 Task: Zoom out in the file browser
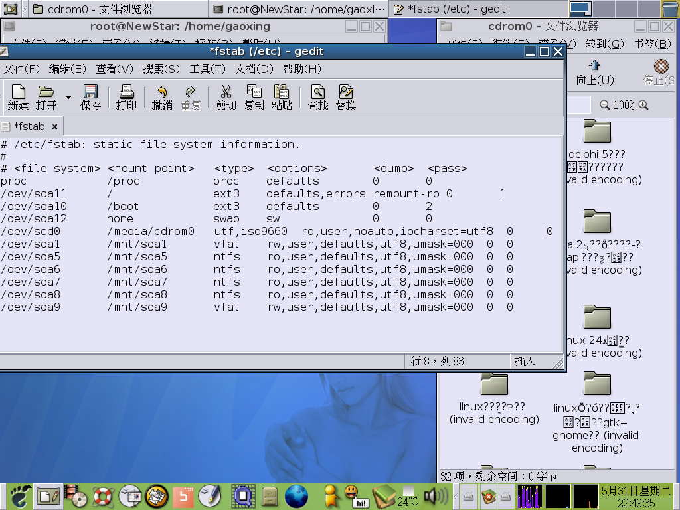[x=604, y=105]
